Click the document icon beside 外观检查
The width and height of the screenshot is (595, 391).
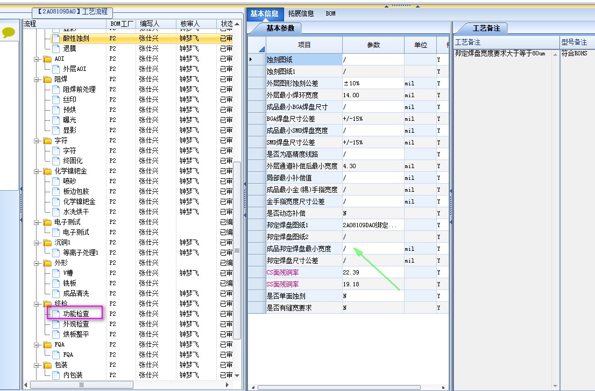pyautogui.click(x=56, y=324)
